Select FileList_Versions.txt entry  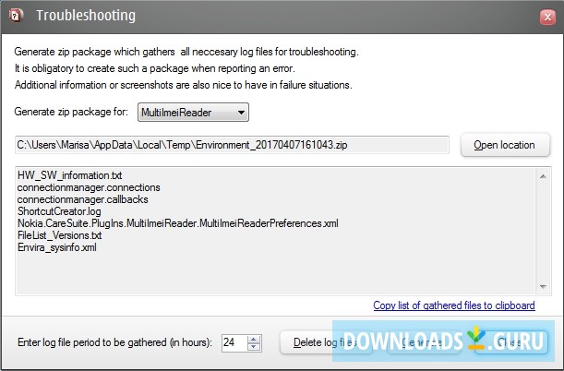[60, 235]
